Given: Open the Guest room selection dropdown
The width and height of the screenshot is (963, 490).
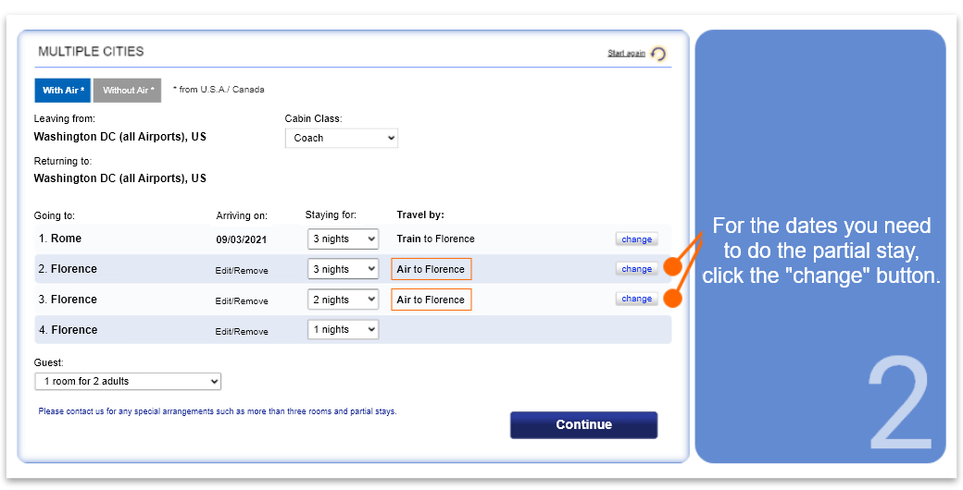Looking at the screenshot, I should 128,381.
